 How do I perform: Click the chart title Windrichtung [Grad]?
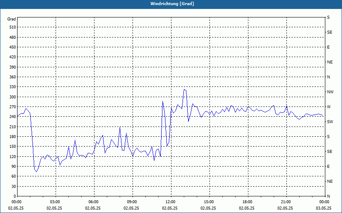(172, 4)
